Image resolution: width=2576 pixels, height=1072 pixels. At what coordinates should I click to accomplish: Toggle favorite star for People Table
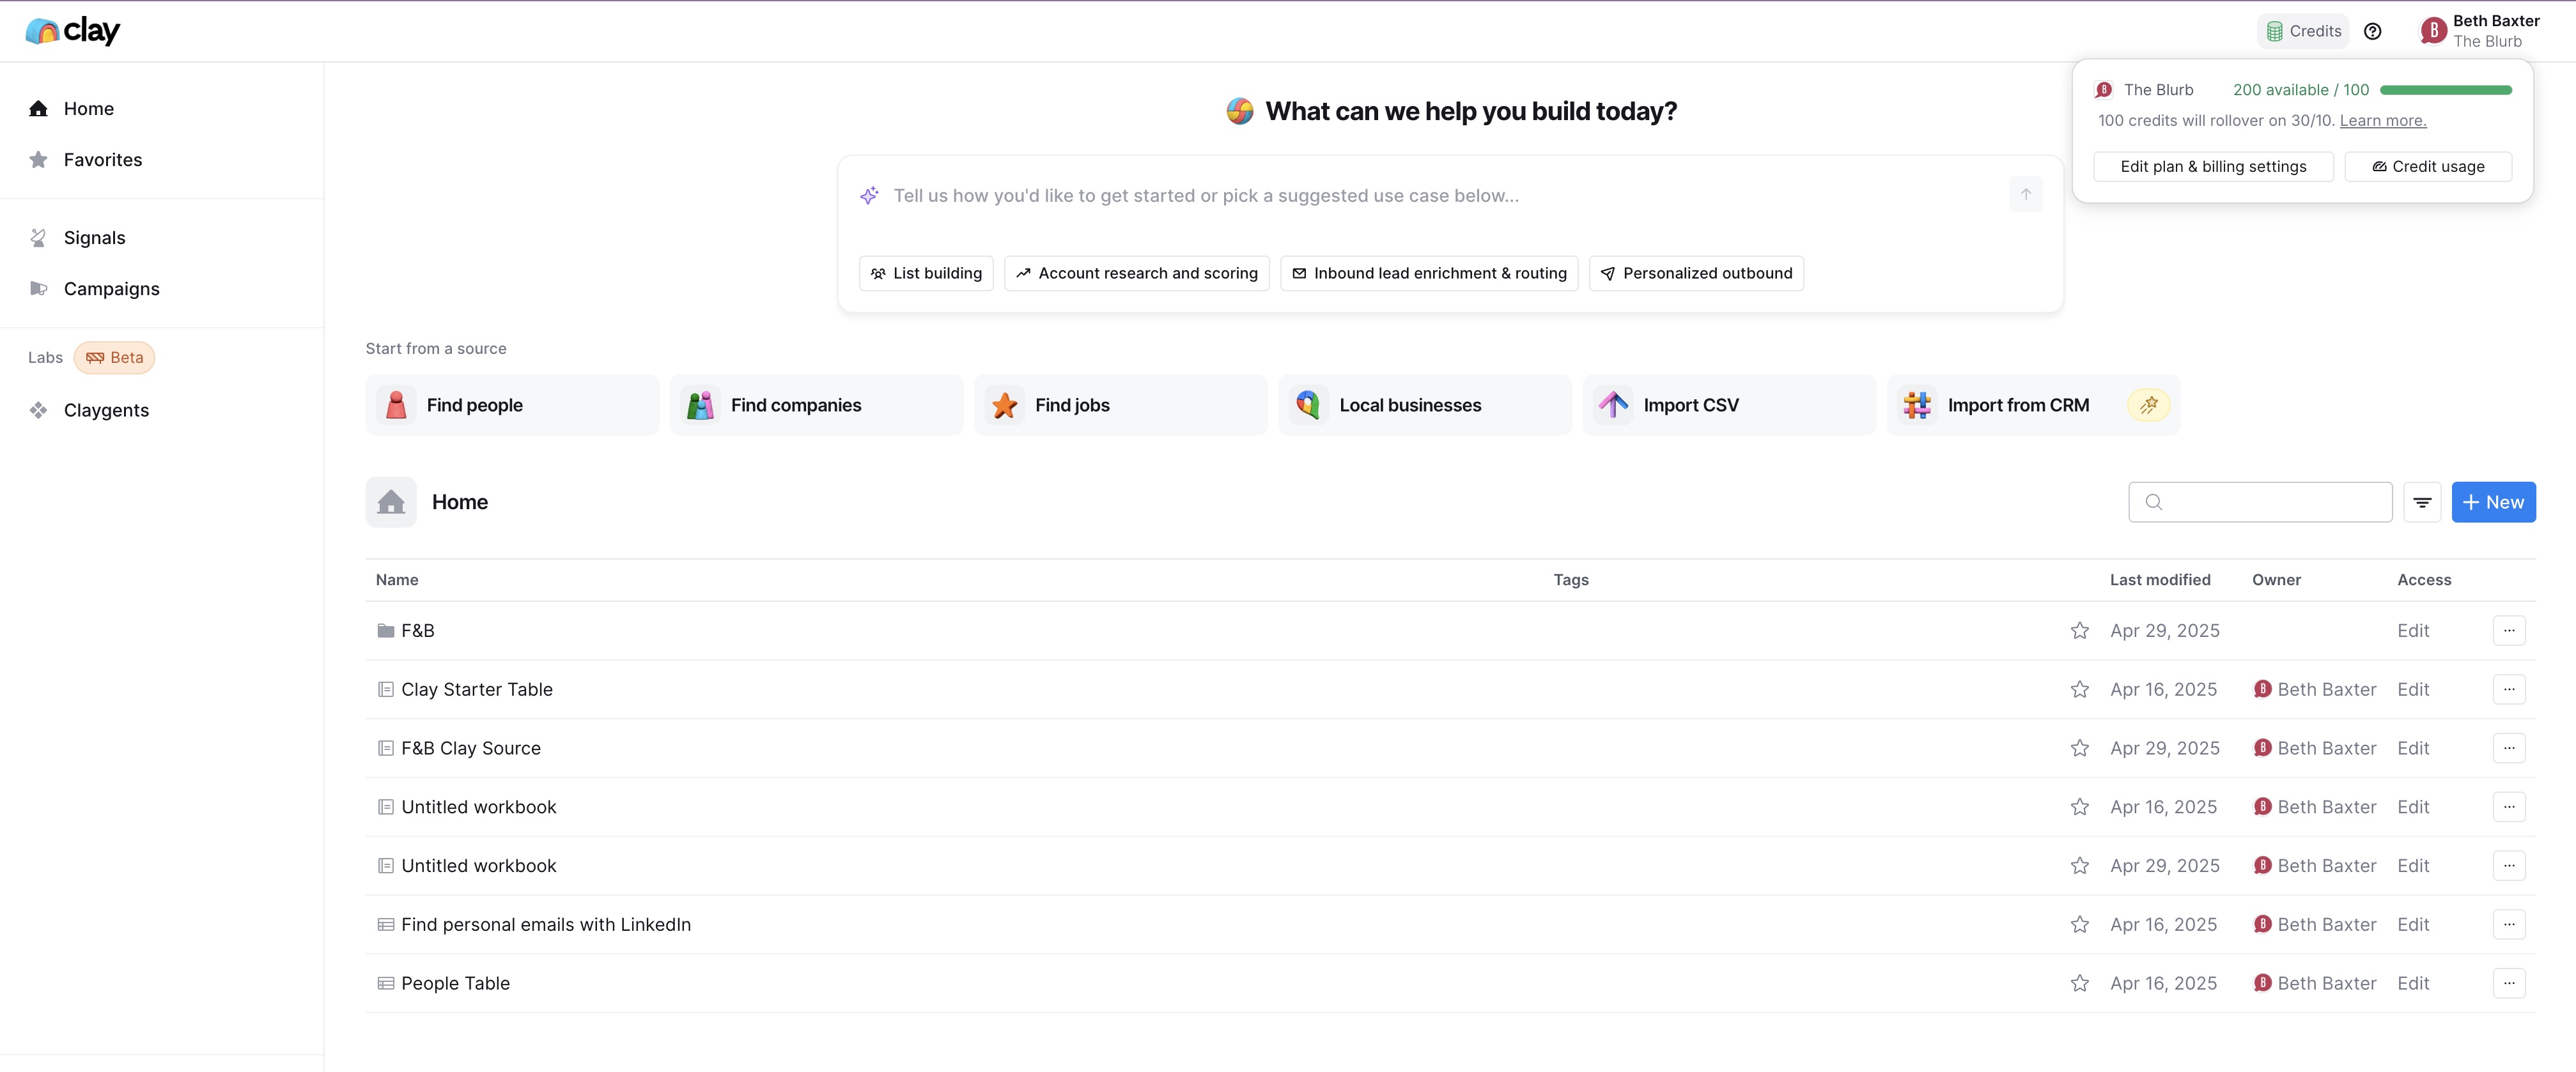pyautogui.click(x=2080, y=983)
